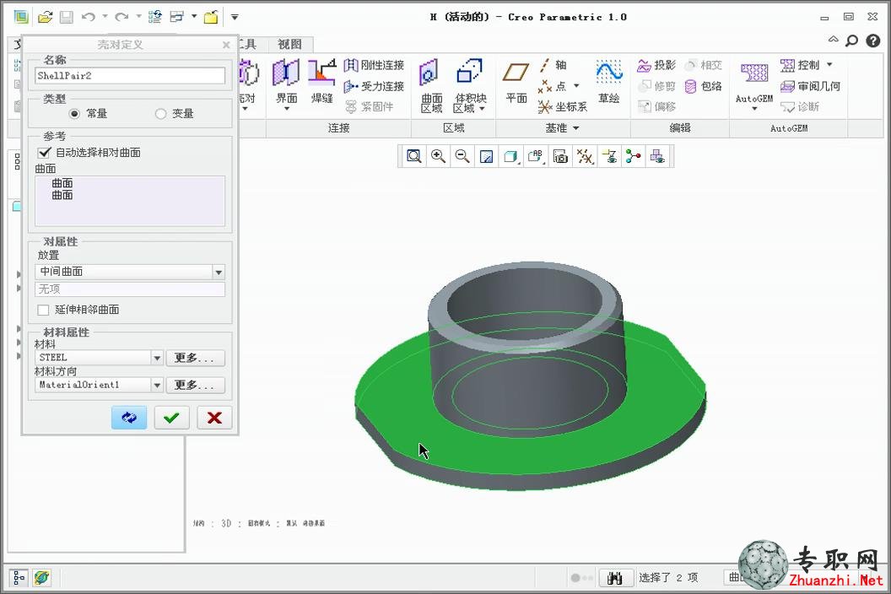
Task: Click the ShellPair2 name field
Action: coord(130,76)
